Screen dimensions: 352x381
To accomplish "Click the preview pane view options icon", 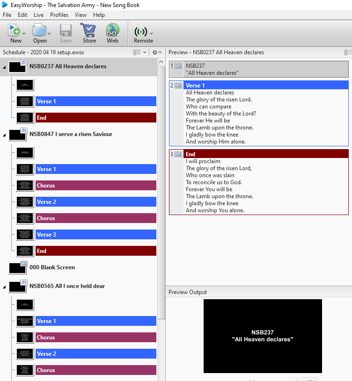I will [348, 52].
